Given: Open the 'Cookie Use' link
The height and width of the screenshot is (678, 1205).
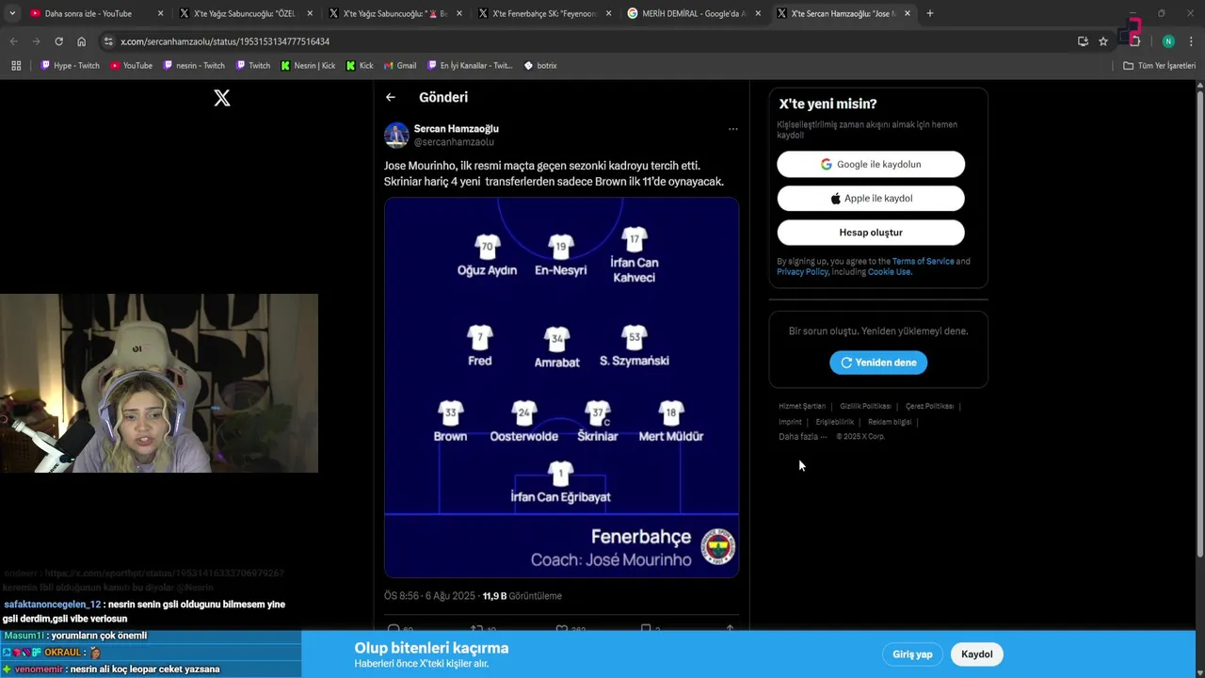Looking at the screenshot, I should click(x=889, y=272).
